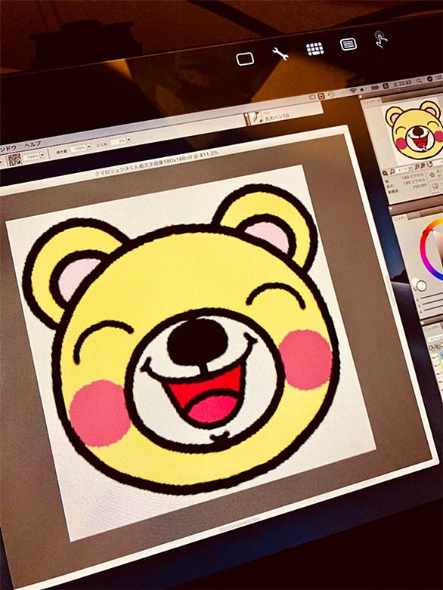This screenshot has height=590, width=443.
Task: Open the blending mode dropdown in the layer panel
Action: [x=435, y=340]
